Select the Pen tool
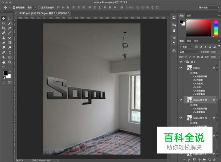 [3, 52]
